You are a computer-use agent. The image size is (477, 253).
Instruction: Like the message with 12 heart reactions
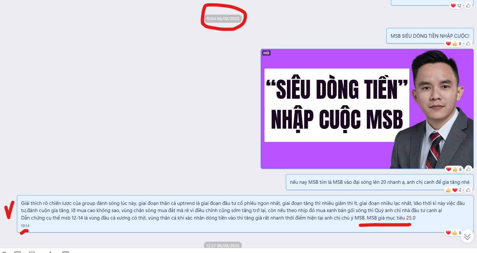tap(468, 5)
